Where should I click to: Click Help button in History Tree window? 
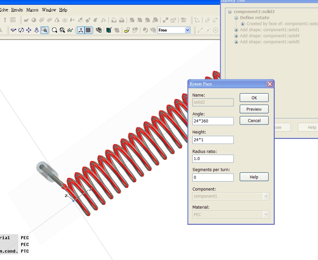coord(308,127)
